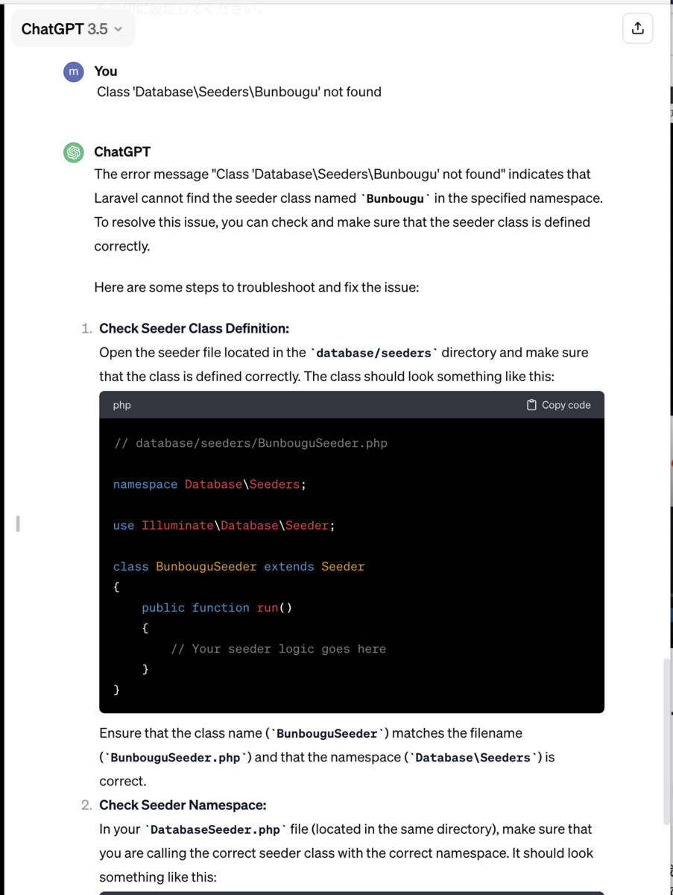Click the "Check Seeder Class Definition:" heading

coord(194,328)
